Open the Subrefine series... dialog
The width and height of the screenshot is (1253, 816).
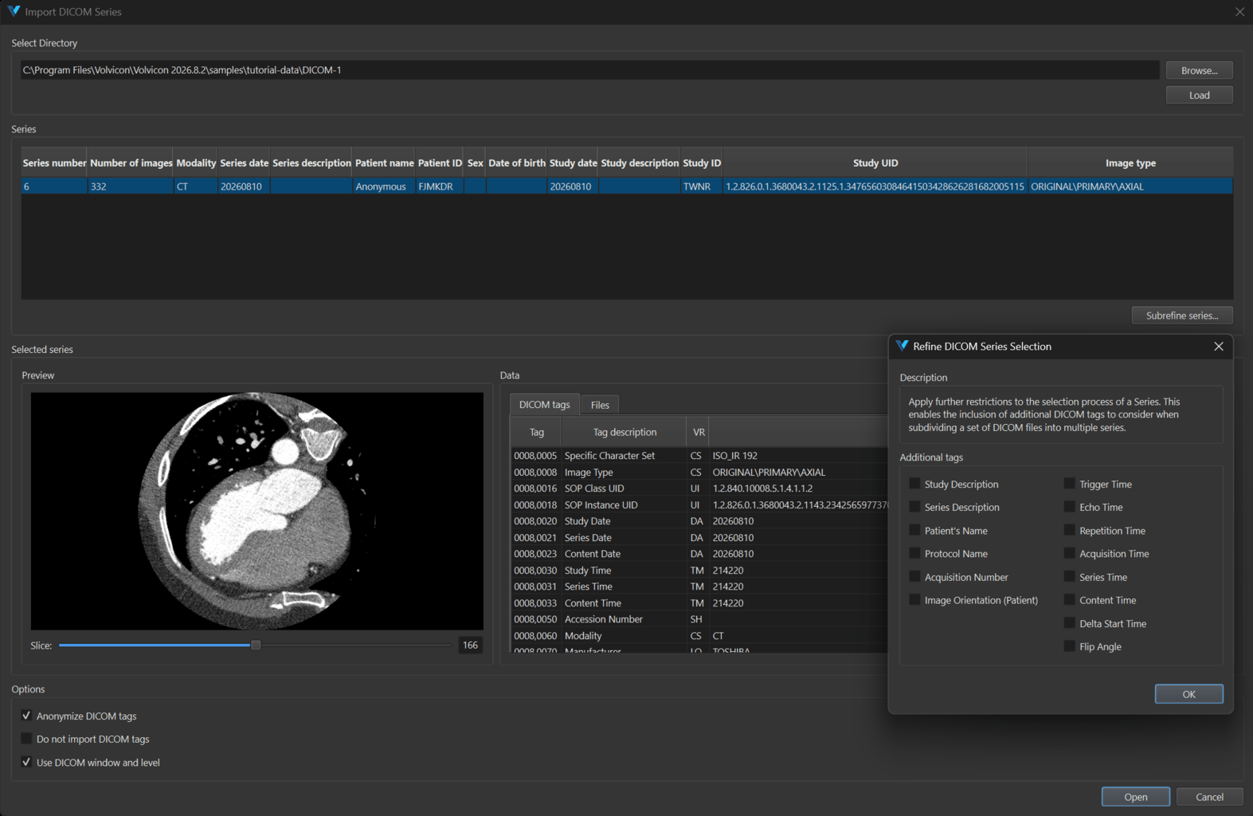coord(1182,316)
